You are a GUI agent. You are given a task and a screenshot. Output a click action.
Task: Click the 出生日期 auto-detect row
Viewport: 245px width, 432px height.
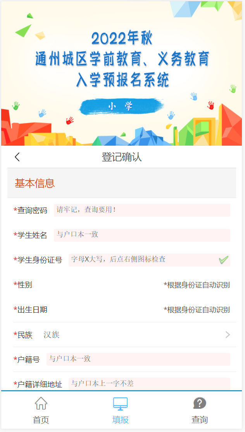[x=121, y=310]
